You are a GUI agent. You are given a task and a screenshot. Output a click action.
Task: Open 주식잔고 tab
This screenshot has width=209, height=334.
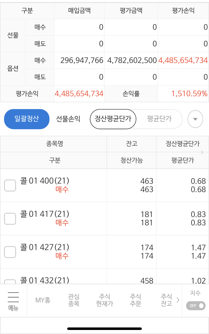[166, 300]
